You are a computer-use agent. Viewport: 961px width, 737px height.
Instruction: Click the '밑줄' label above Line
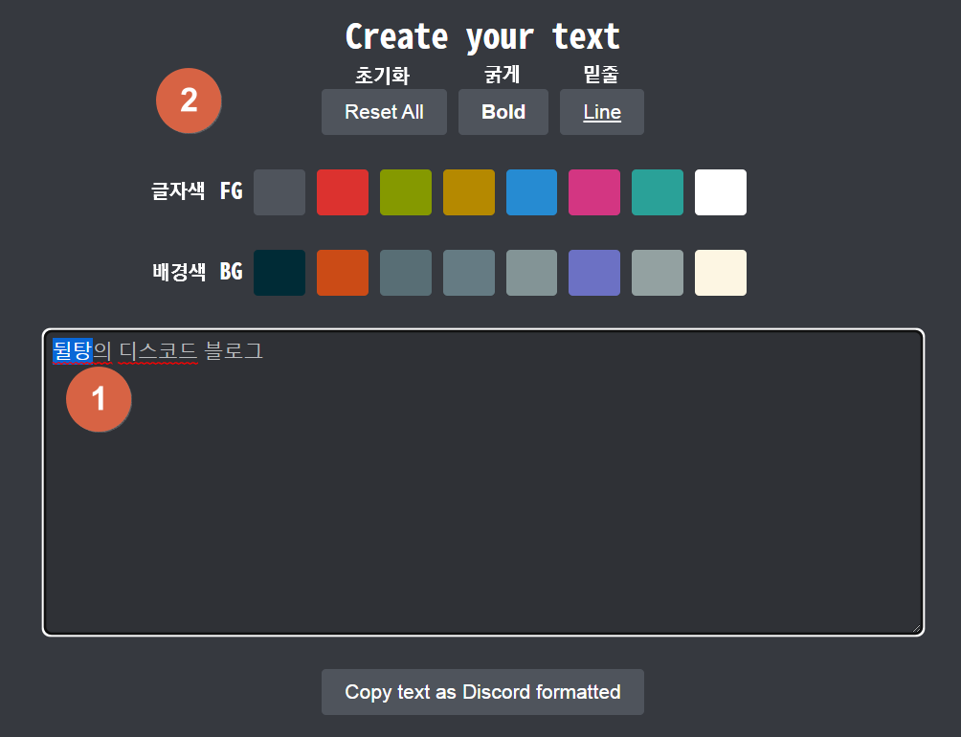pos(601,75)
